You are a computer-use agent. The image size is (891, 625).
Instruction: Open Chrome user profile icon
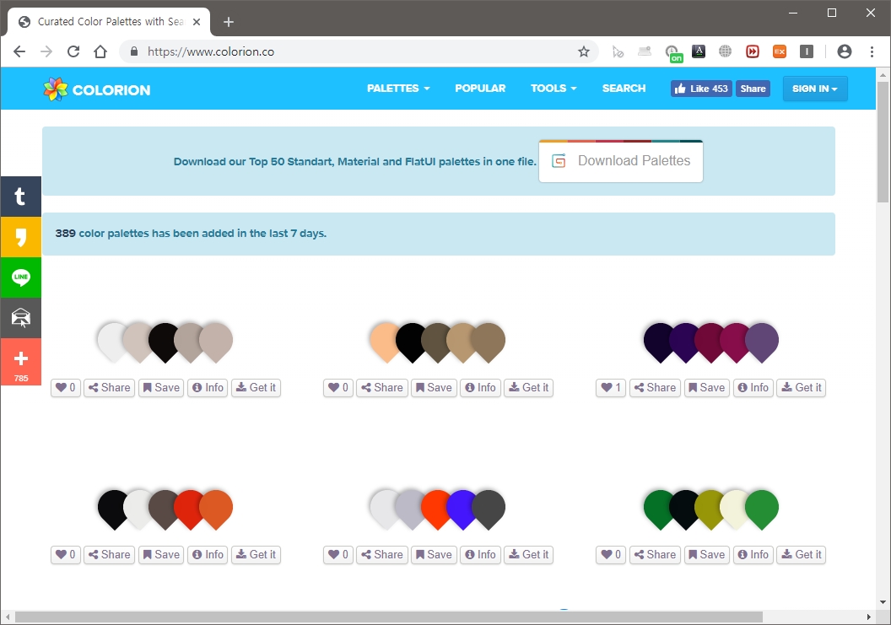point(845,51)
